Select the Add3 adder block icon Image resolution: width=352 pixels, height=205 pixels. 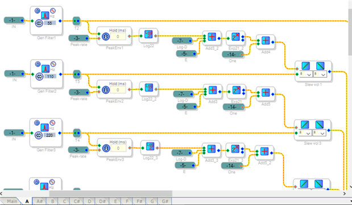(x=212, y=90)
